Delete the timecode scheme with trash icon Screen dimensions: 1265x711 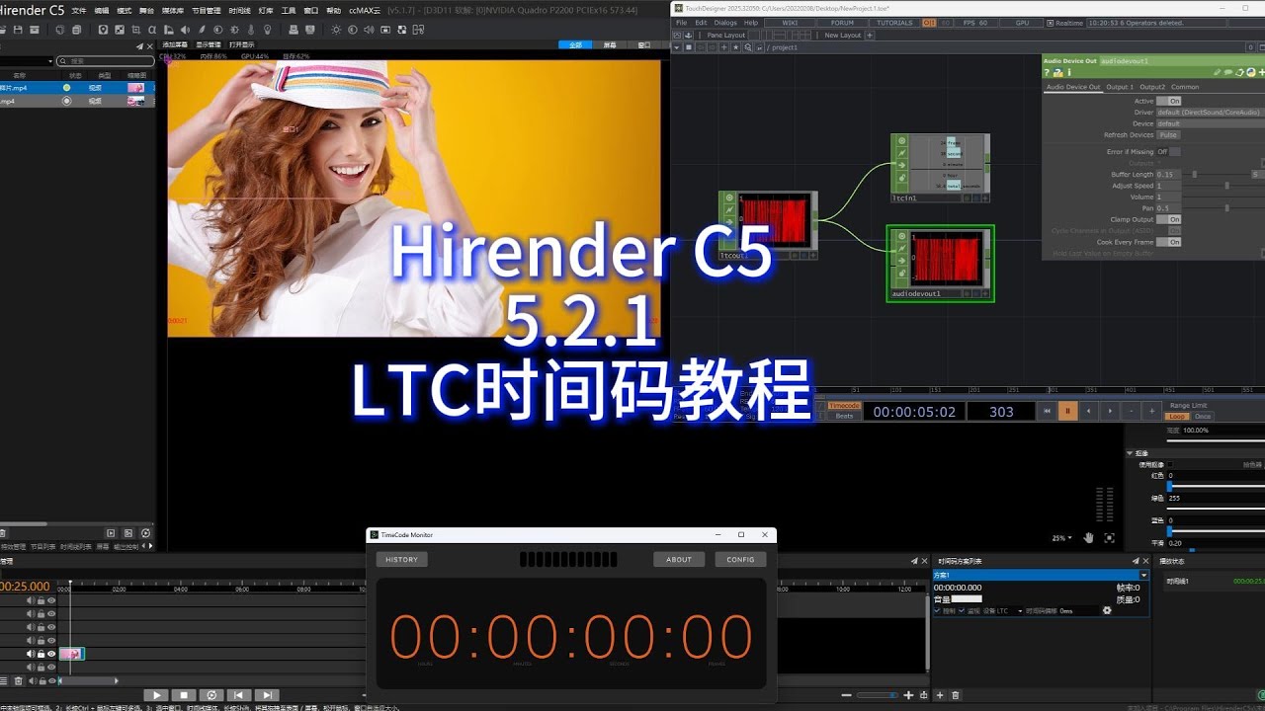955,696
